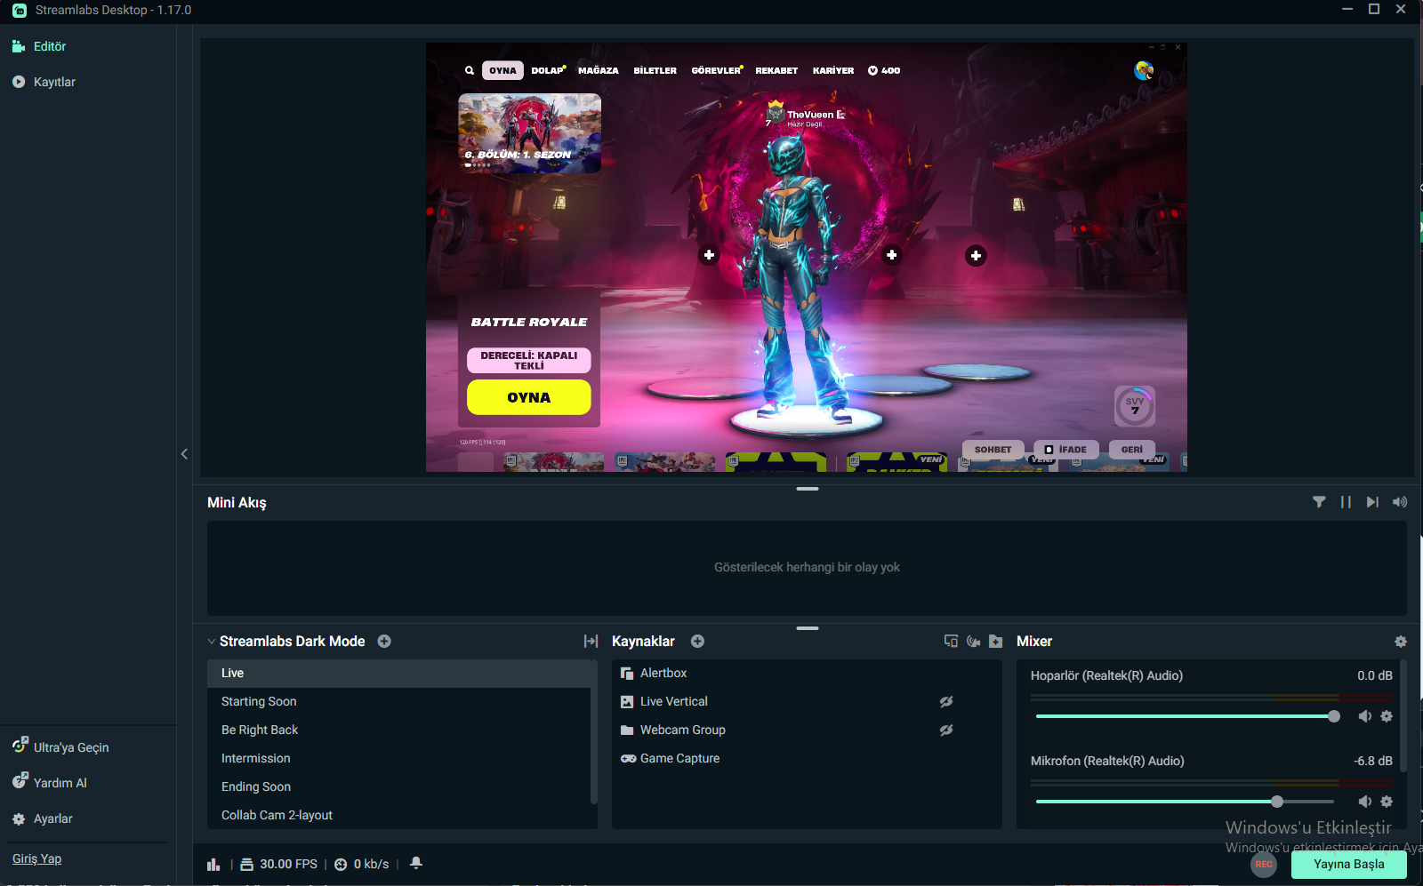This screenshot has width=1423, height=886.
Task: Switch to the Starting Soon scene
Action: (x=399, y=702)
